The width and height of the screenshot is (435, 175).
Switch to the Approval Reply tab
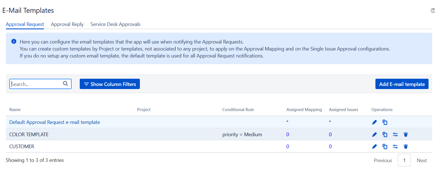point(67,24)
